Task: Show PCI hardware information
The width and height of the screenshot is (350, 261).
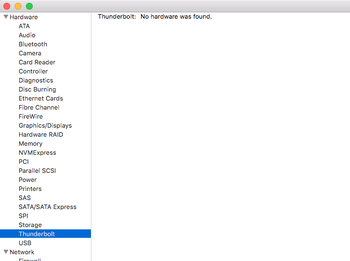Action: click(24, 162)
